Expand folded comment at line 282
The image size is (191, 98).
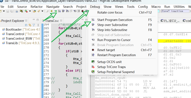50,94
